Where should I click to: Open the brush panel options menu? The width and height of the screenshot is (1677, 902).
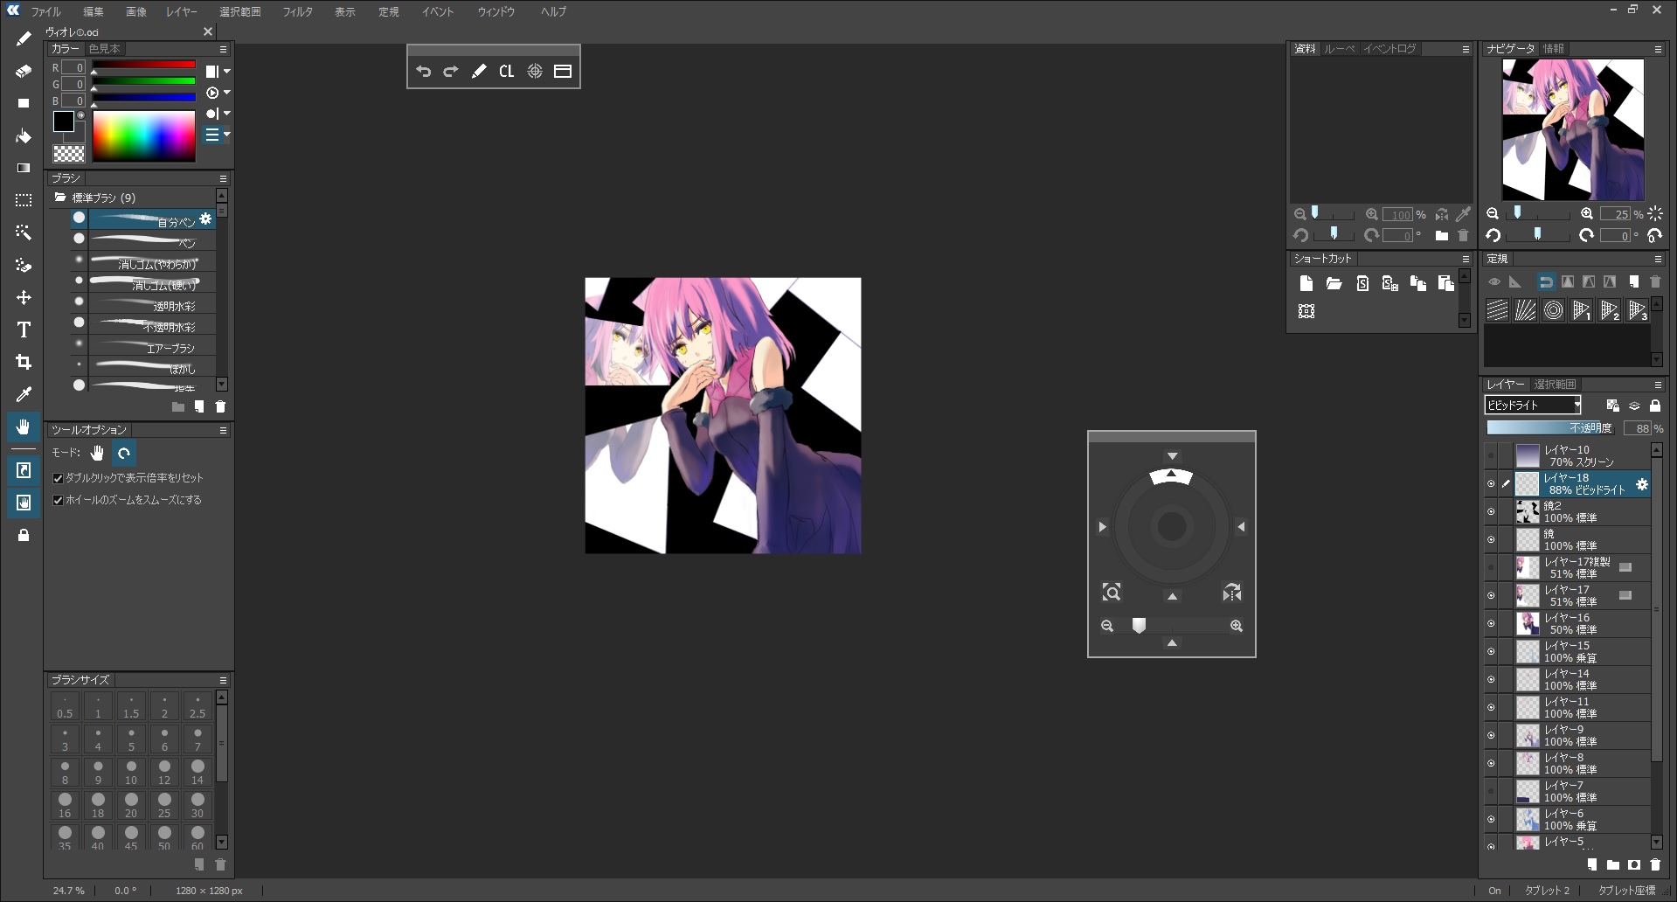point(223,178)
